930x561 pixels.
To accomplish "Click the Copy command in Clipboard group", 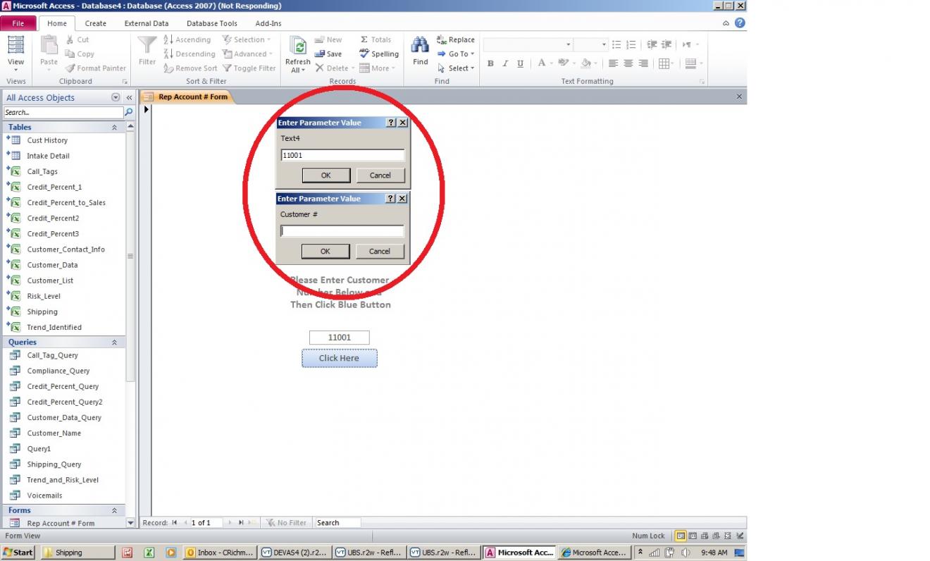I will coord(80,54).
